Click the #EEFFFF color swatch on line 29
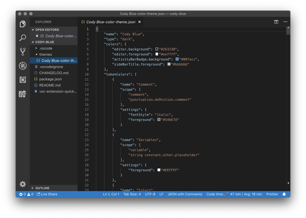Screen dimensions: 306x218 coord(159,170)
